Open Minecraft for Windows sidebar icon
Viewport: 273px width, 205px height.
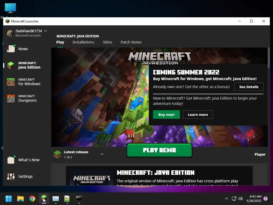11,82
